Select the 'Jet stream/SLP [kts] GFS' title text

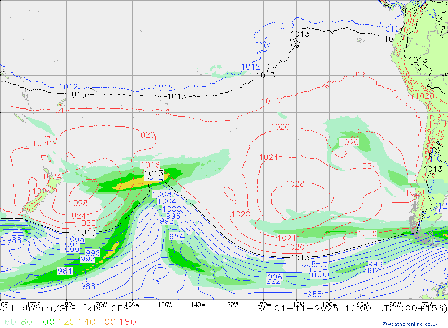(x=65, y=309)
